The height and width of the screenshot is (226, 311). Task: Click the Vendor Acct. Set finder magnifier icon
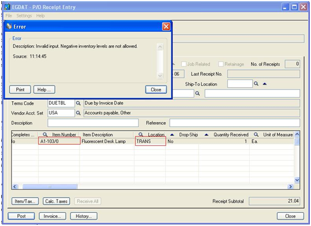(x=78, y=113)
